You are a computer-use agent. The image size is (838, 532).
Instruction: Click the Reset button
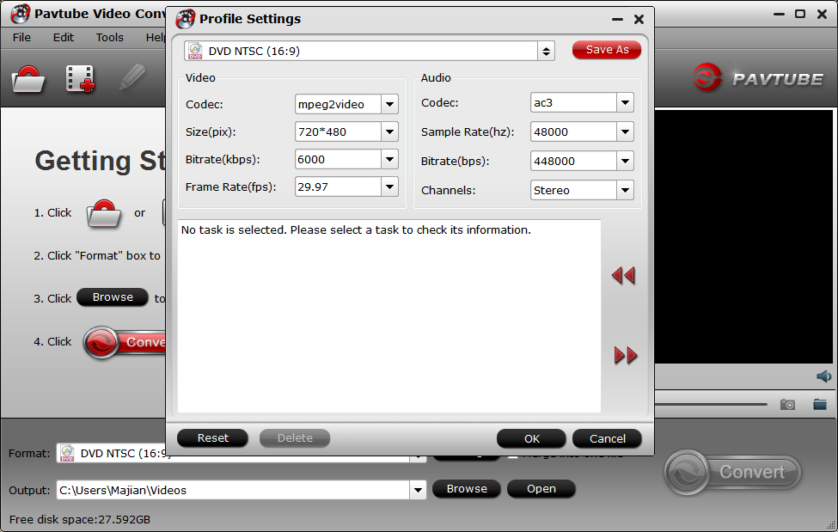212,438
